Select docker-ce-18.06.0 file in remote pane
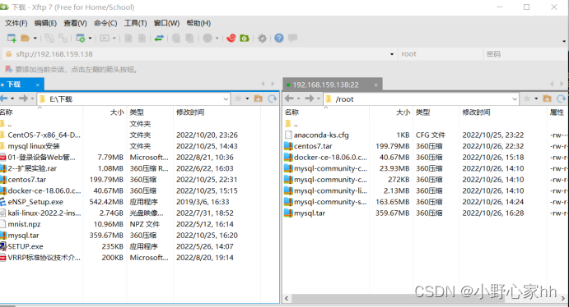 (330, 158)
